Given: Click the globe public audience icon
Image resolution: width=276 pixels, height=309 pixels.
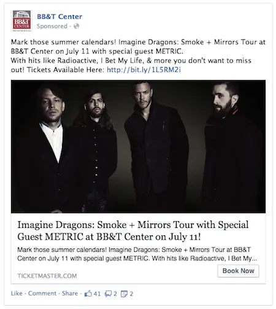Looking at the screenshot, I should point(77,26).
